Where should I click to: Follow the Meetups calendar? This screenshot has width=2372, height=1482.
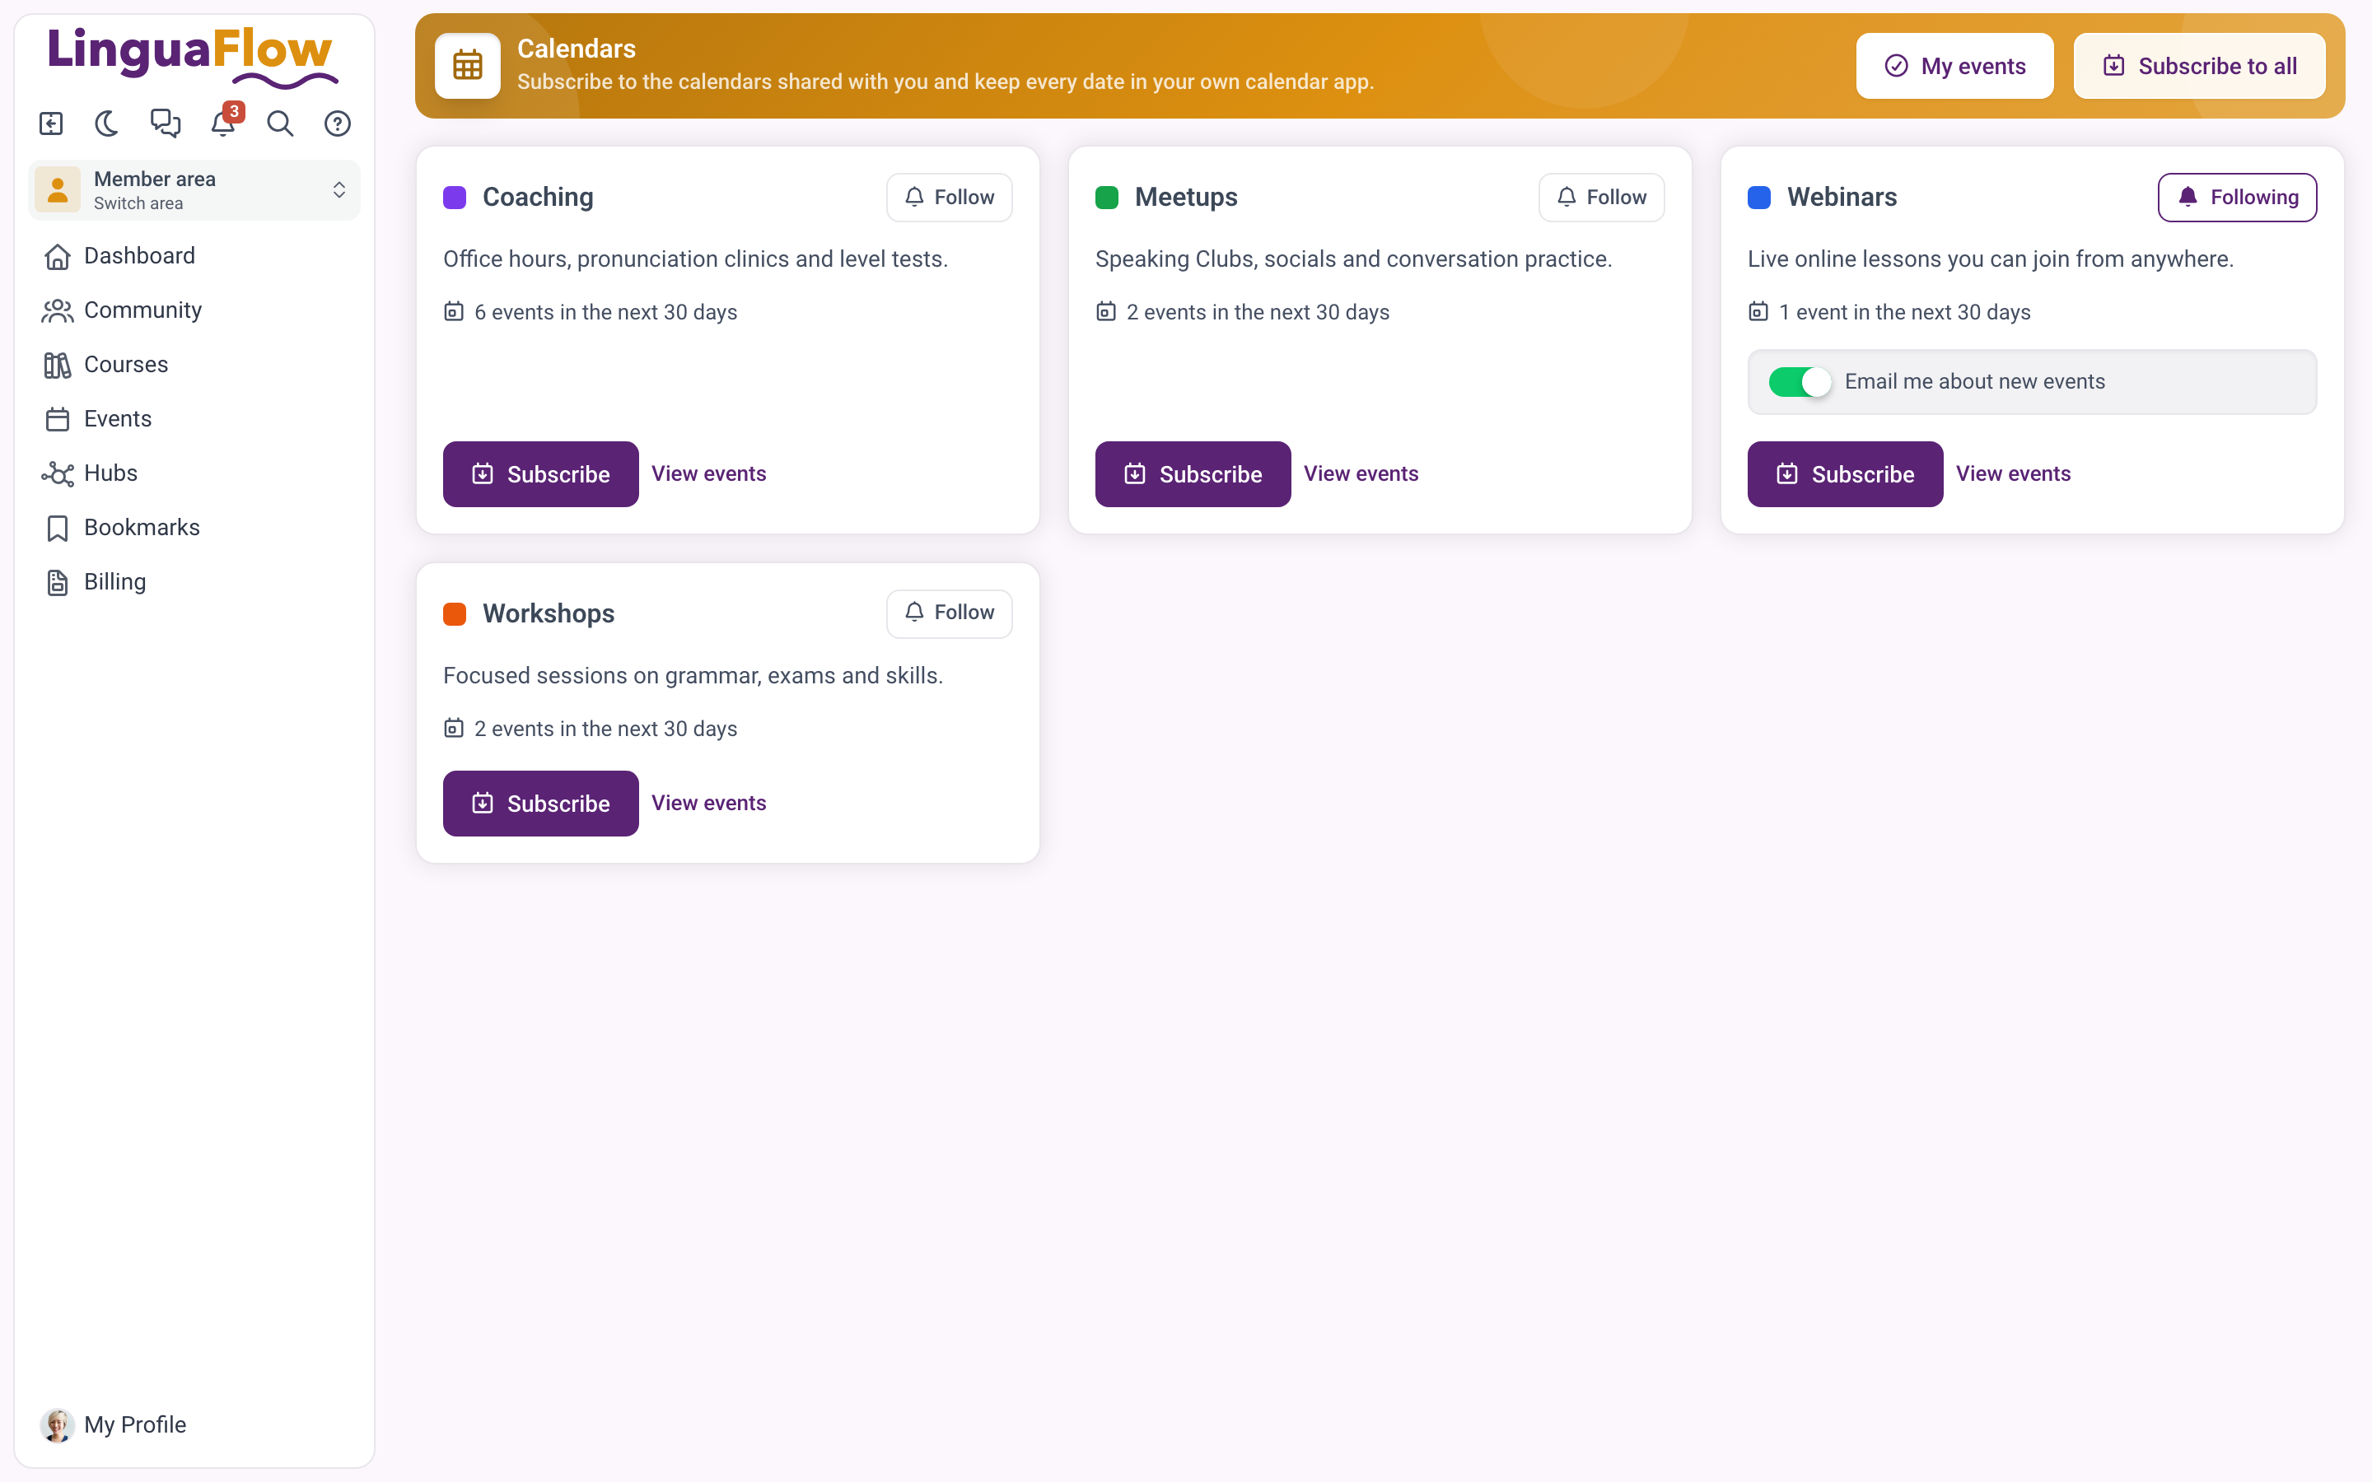tap(1602, 197)
